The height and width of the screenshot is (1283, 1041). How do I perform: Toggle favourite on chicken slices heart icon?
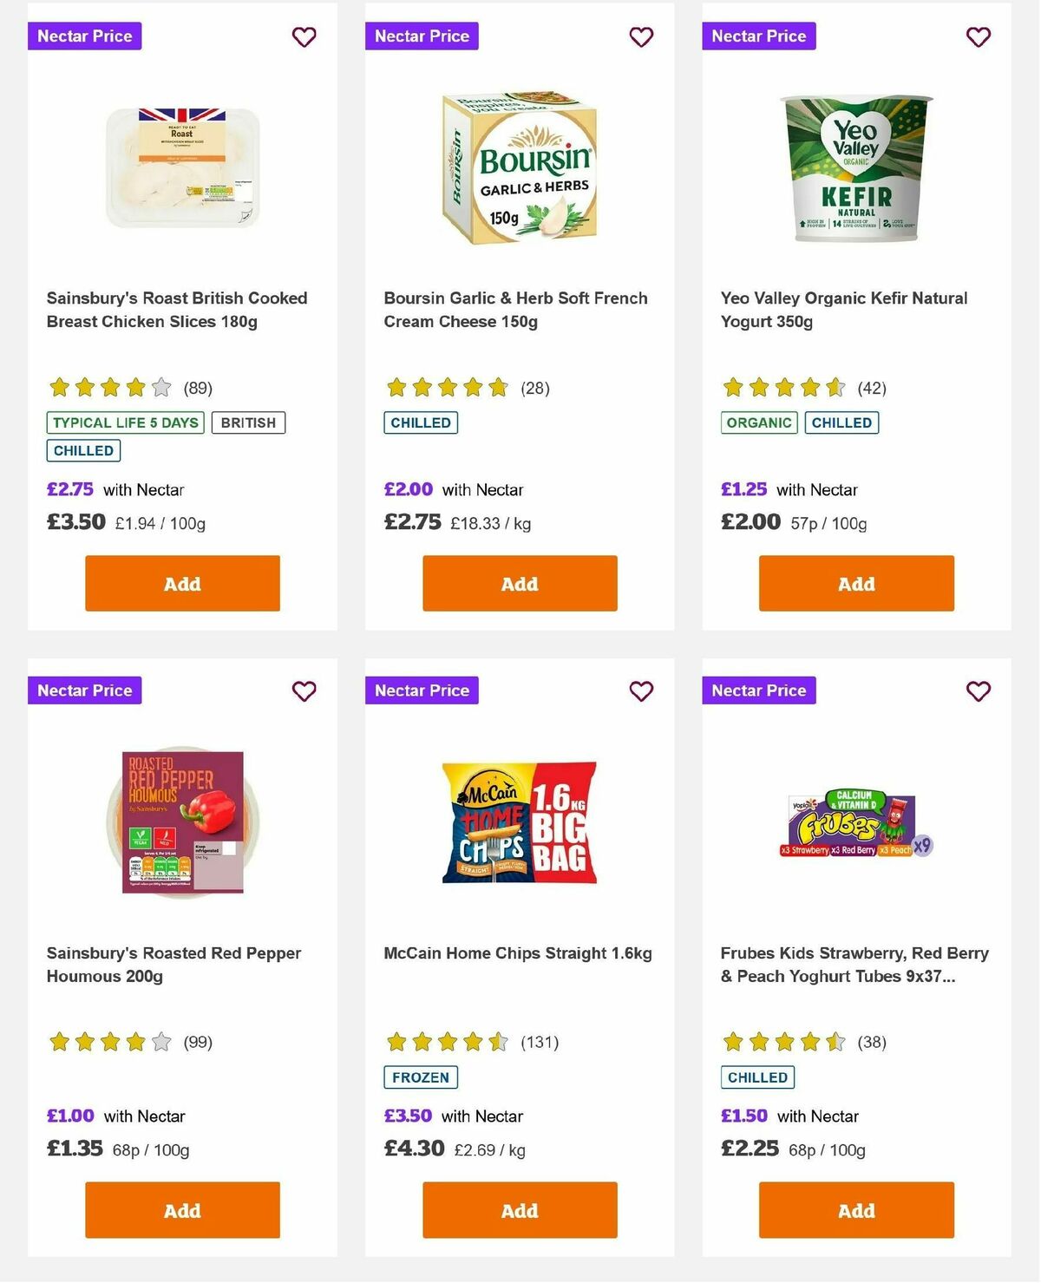point(304,37)
